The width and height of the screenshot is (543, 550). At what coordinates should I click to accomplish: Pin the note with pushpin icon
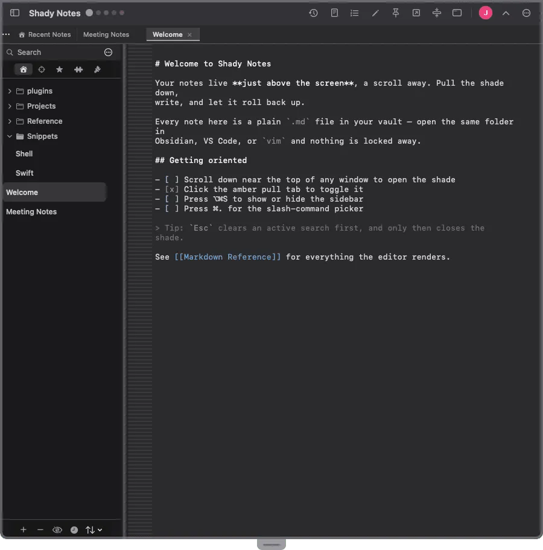[x=396, y=13]
